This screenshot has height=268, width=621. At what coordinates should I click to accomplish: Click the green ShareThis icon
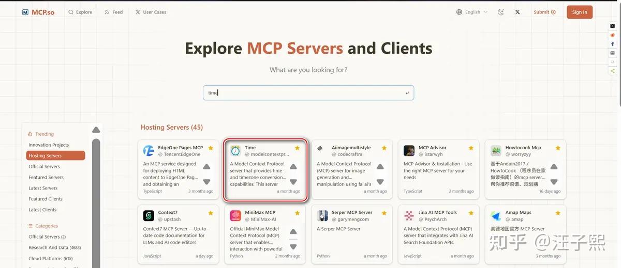tap(613, 71)
